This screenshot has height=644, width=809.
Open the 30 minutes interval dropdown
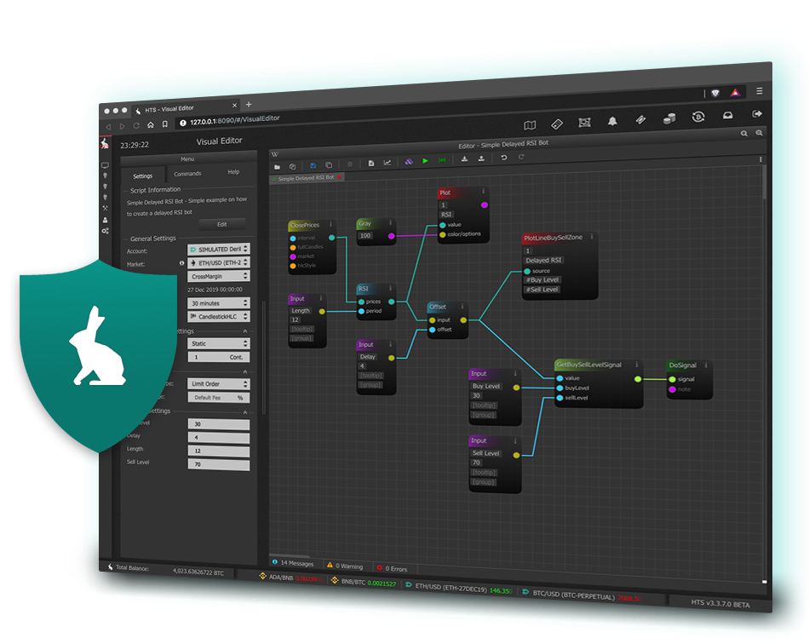pyautogui.click(x=219, y=303)
